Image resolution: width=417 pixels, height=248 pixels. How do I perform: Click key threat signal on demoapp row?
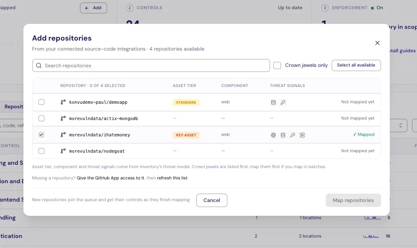(x=283, y=102)
